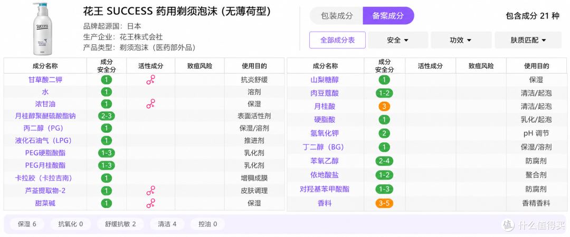This screenshot has width=570, height=237.
Task: Open ingredient link 山梨糖醇
Action: (325, 80)
